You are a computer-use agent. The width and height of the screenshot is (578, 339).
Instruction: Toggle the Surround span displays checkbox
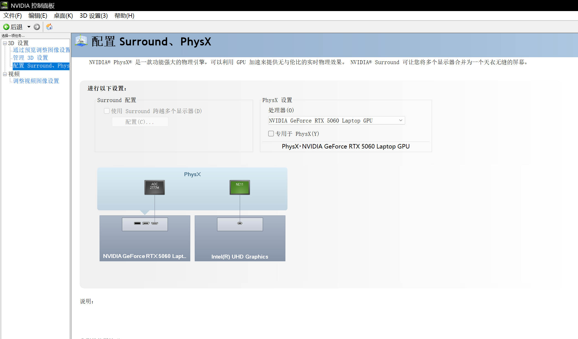coord(107,111)
